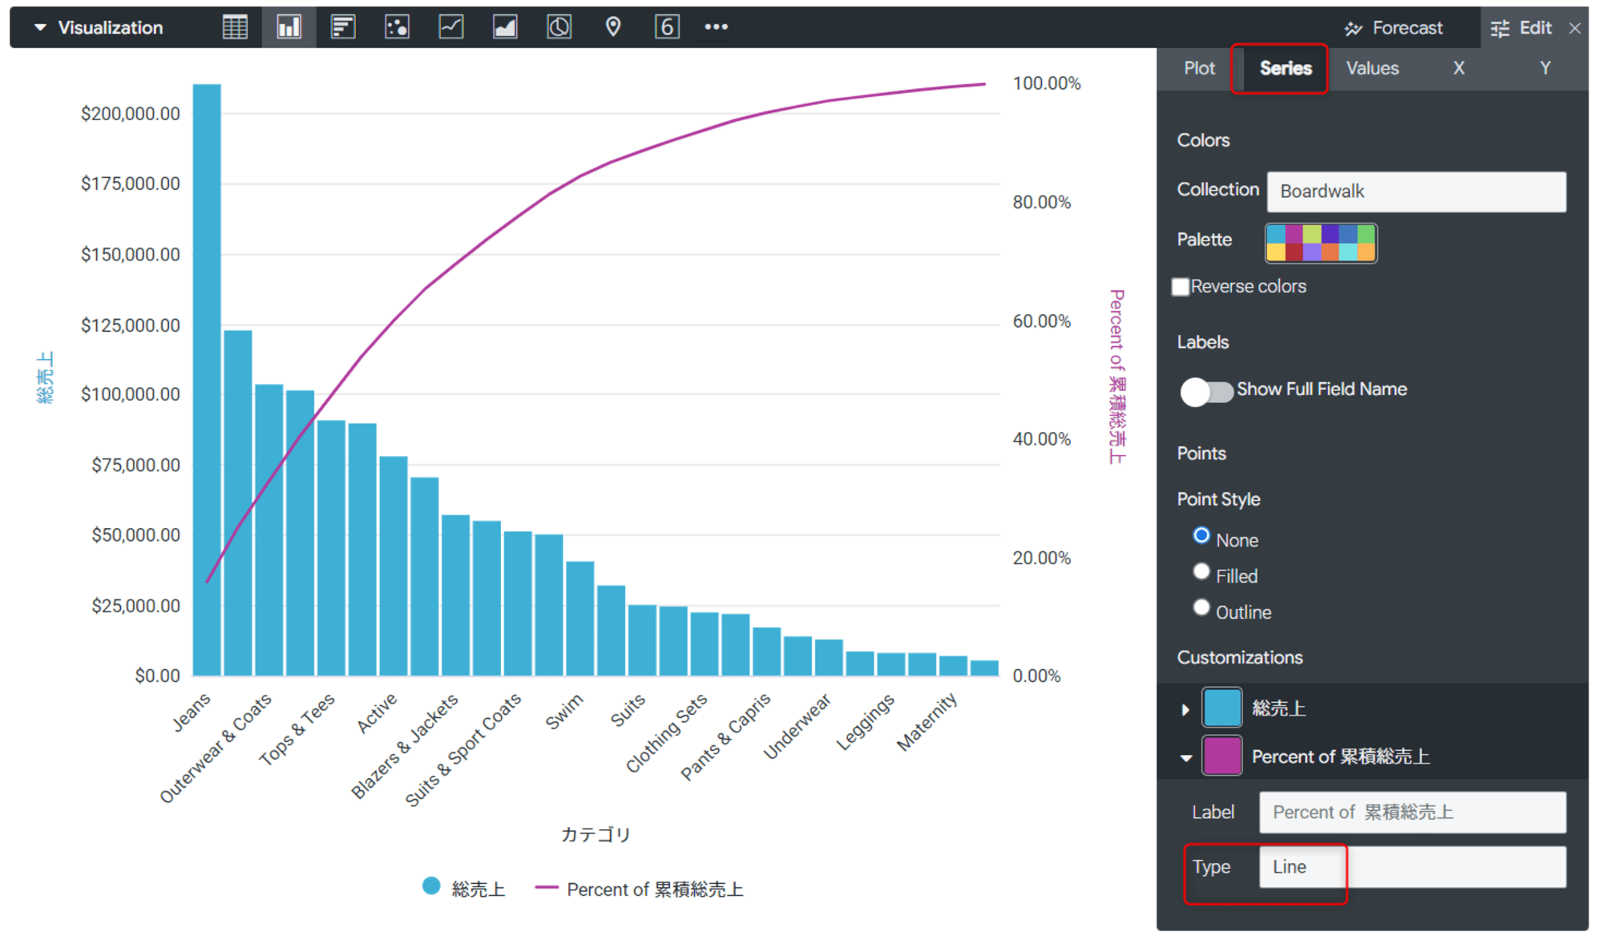
Task: Select the Pie chart visualization icon
Action: tap(559, 27)
